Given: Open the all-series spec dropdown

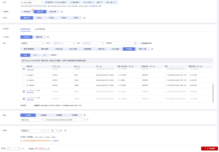Looking at the screenshot, I should pyautogui.click(x=32, y=43).
